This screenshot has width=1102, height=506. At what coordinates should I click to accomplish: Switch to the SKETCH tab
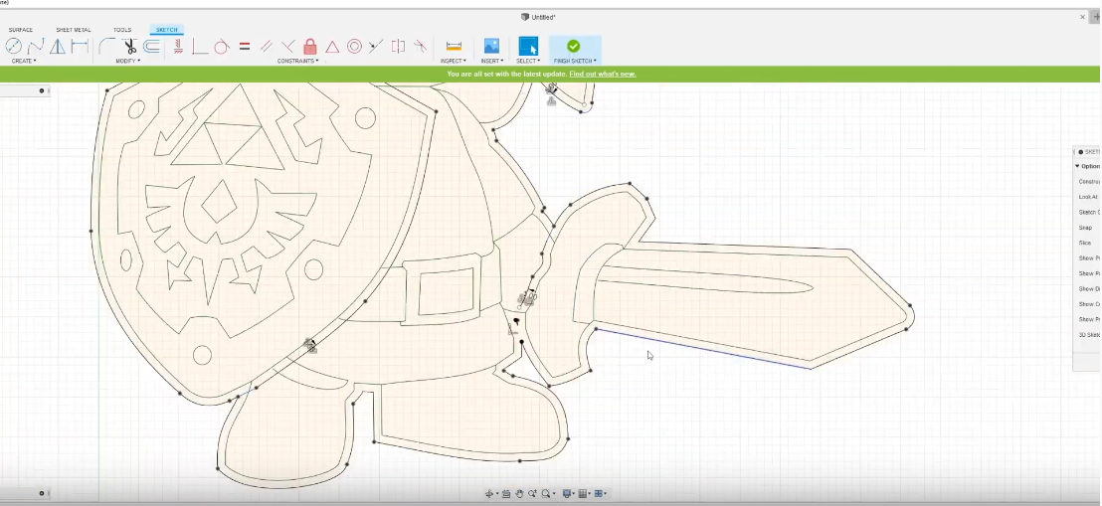(x=166, y=30)
